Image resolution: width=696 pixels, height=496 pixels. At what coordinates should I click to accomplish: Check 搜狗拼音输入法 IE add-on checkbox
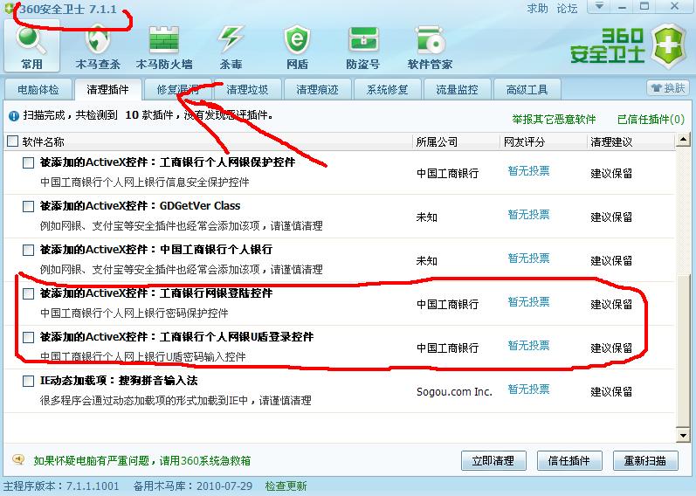29,381
